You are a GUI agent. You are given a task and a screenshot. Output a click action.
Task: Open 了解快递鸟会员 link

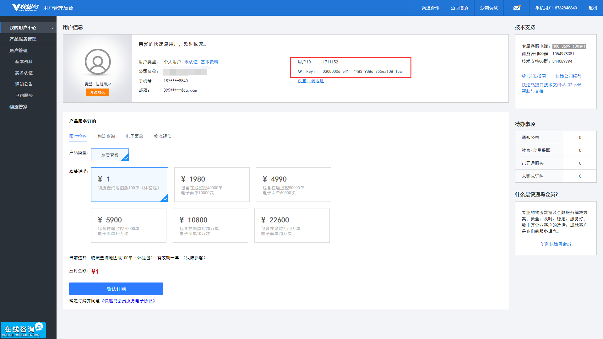click(556, 244)
